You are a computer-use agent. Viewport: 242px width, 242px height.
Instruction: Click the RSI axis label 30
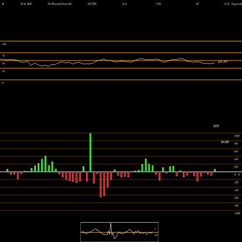click(x=3, y=71)
